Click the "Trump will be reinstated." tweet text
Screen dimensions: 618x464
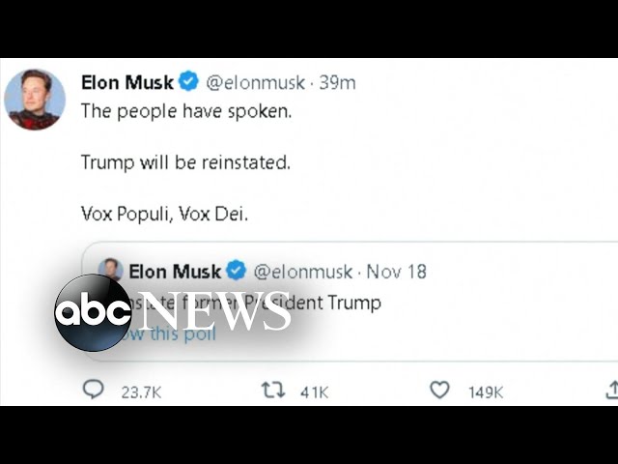point(185,162)
